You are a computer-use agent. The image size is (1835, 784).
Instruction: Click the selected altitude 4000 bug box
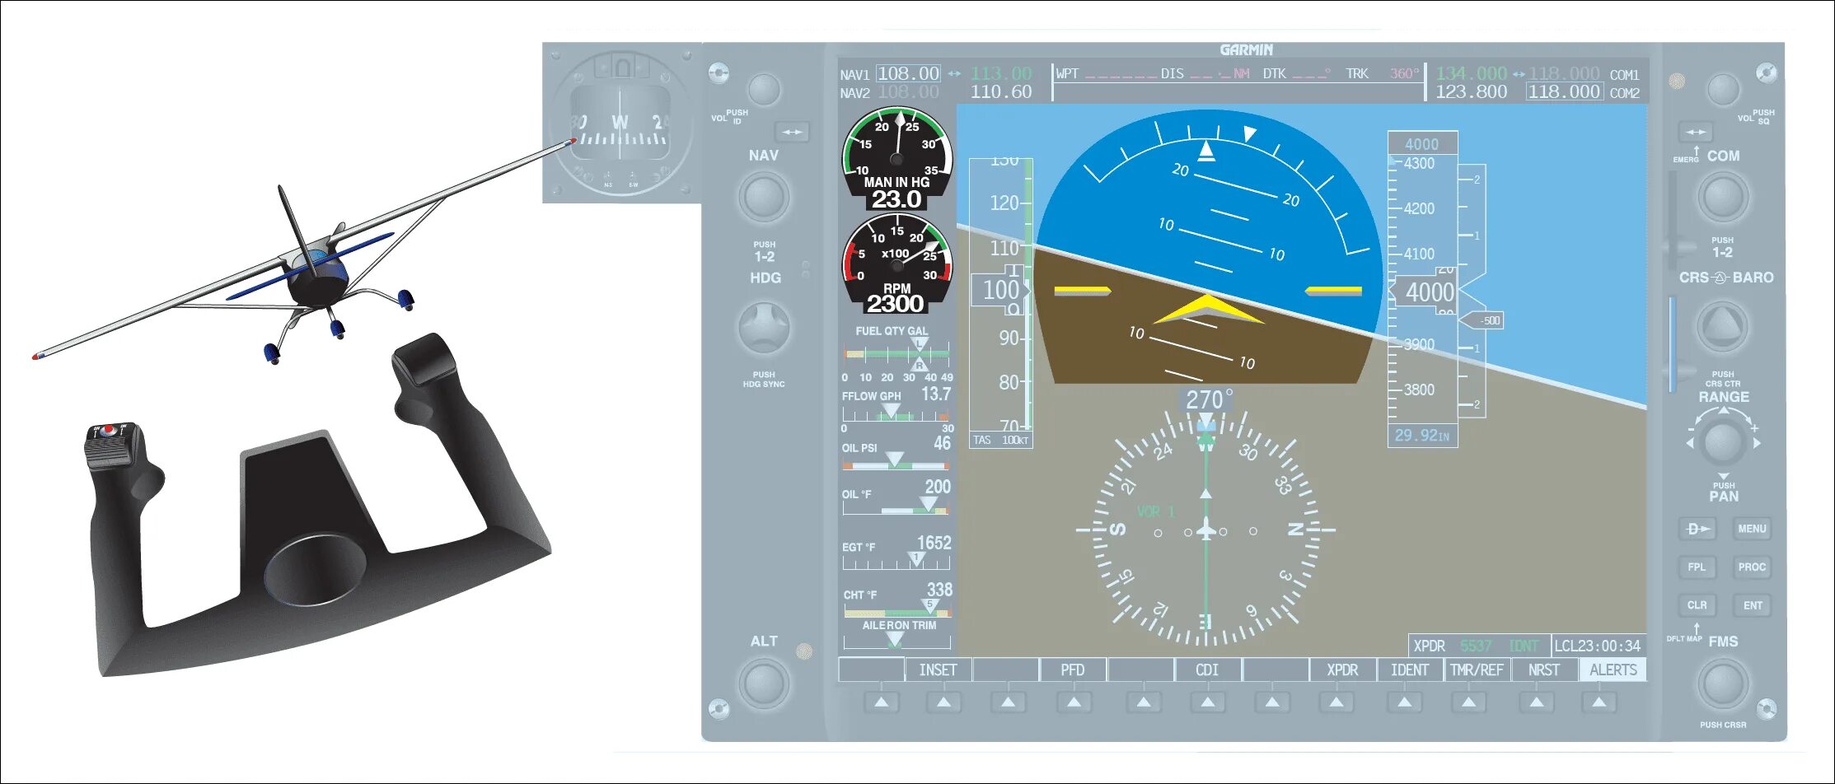coord(1423,143)
